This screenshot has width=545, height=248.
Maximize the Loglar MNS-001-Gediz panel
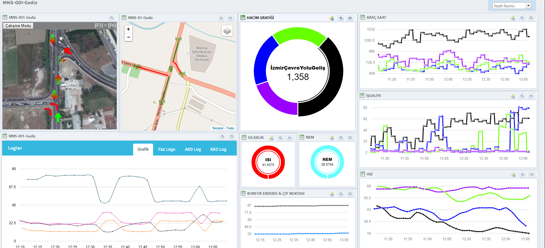coord(231,136)
